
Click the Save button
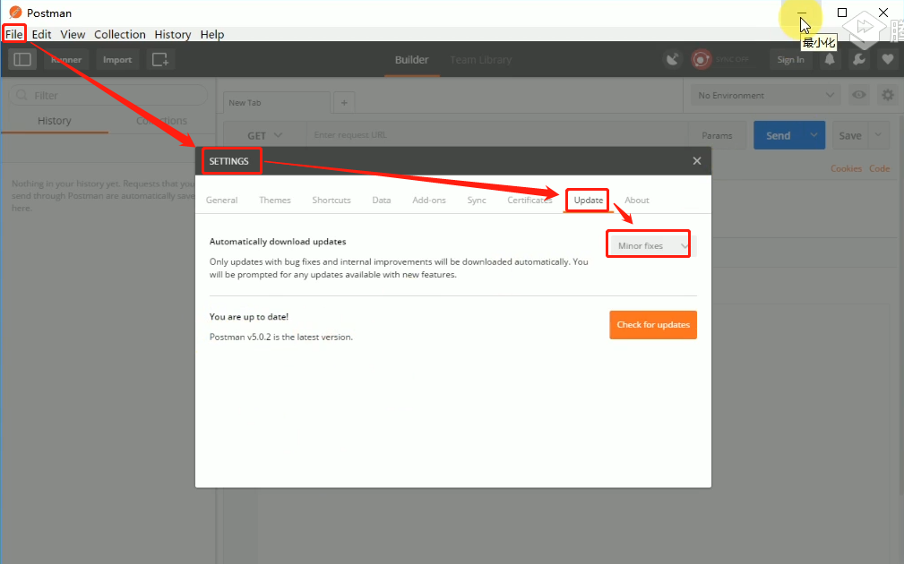(x=850, y=135)
